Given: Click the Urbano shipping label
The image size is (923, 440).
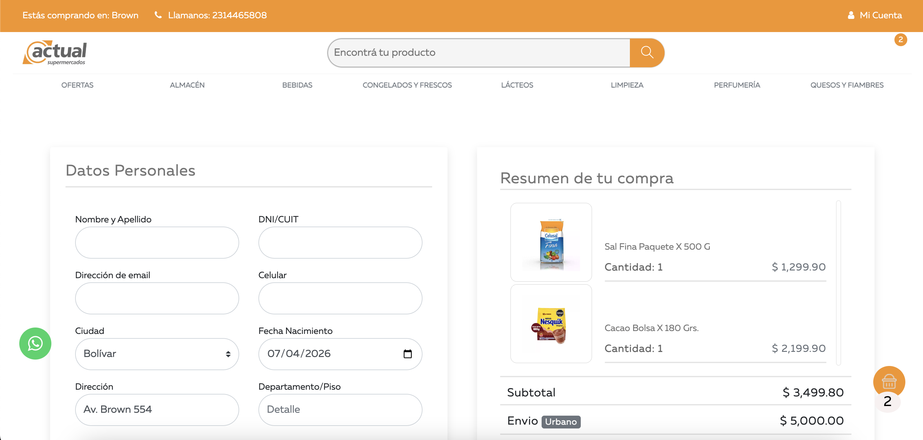Looking at the screenshot, I should tap(561, 422).
